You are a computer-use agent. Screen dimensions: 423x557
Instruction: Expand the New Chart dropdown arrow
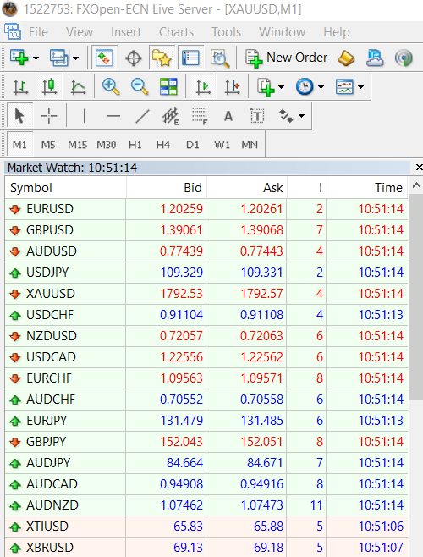pyautogui.click(x=36, y=58)
